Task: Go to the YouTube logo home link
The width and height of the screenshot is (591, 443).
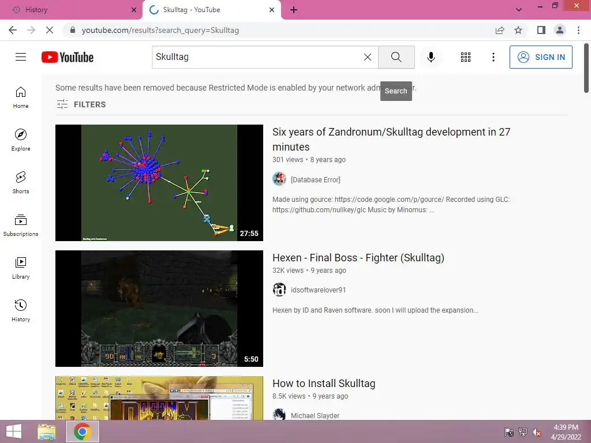Action: click(68, 57)
